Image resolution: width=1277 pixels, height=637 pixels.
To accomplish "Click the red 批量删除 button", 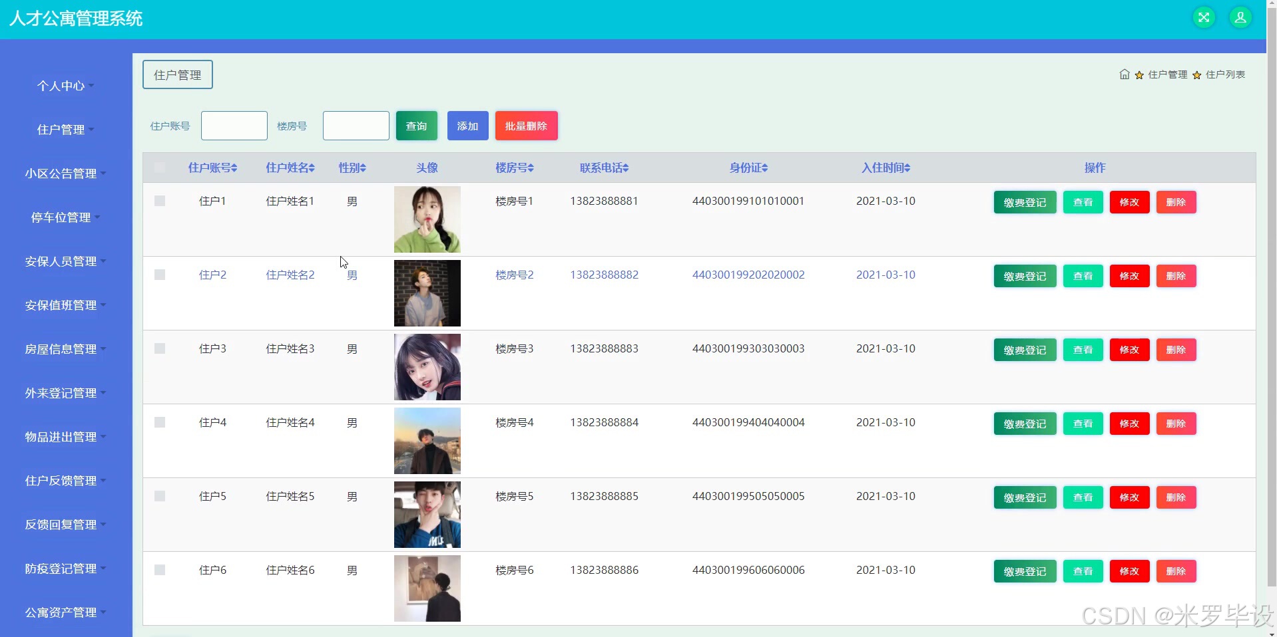I will tap(526, 126).
